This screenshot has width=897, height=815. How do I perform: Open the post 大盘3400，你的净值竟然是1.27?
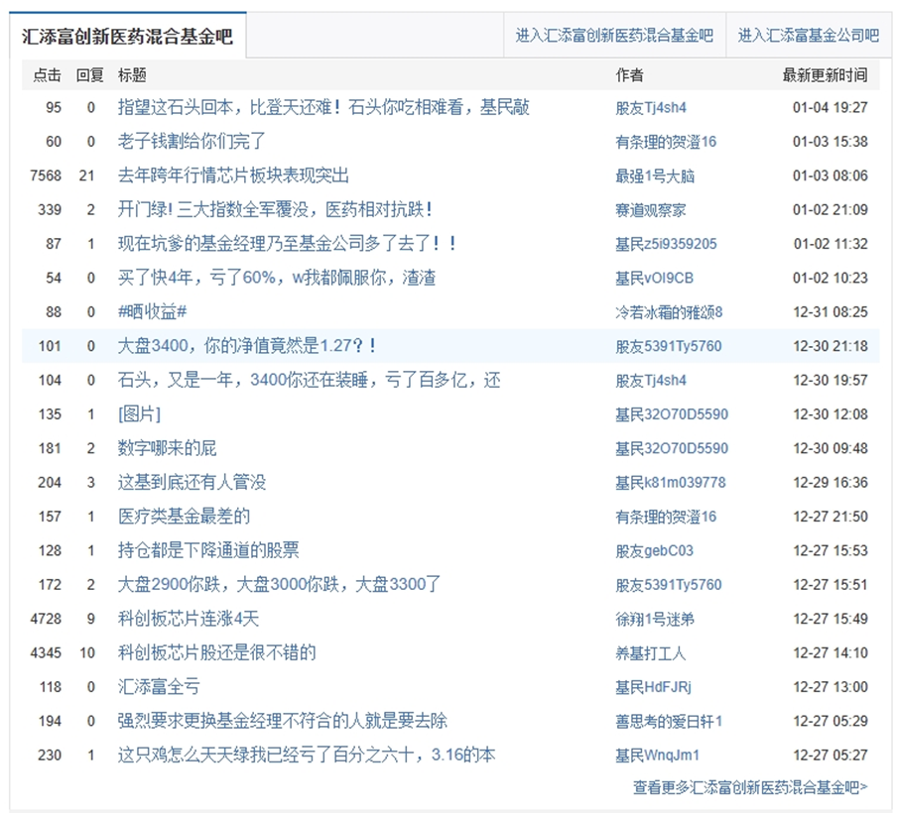coord(246,346)
